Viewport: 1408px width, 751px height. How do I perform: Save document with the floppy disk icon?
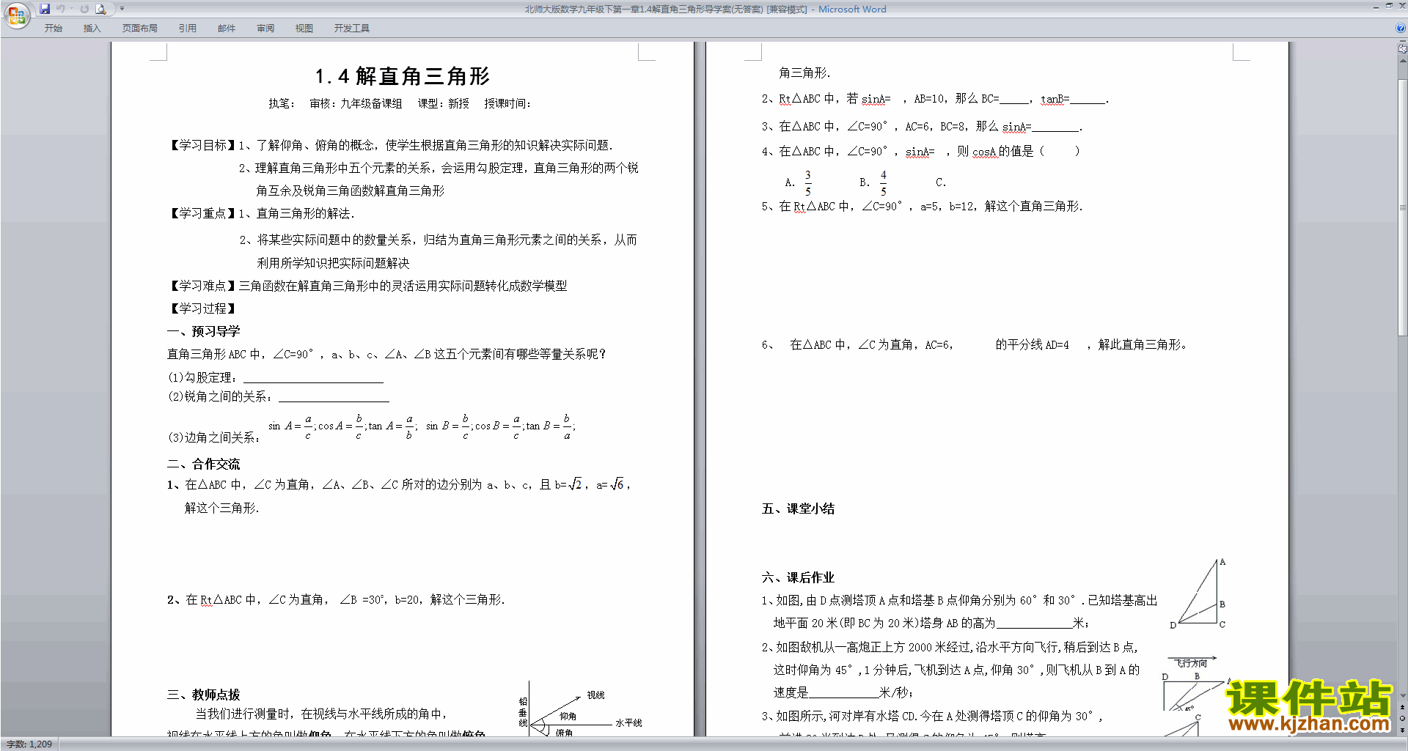[x=45, y=9]
